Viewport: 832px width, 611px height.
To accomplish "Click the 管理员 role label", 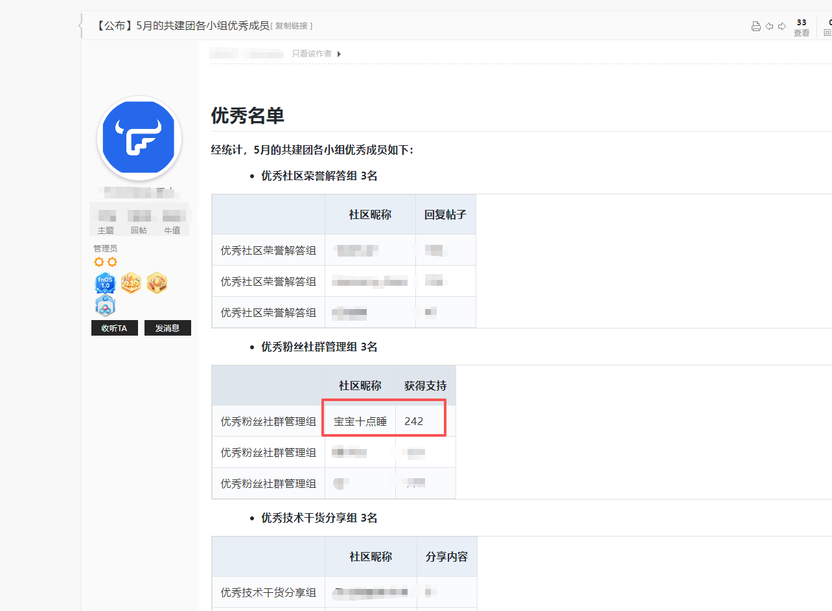I will (106, 248).
